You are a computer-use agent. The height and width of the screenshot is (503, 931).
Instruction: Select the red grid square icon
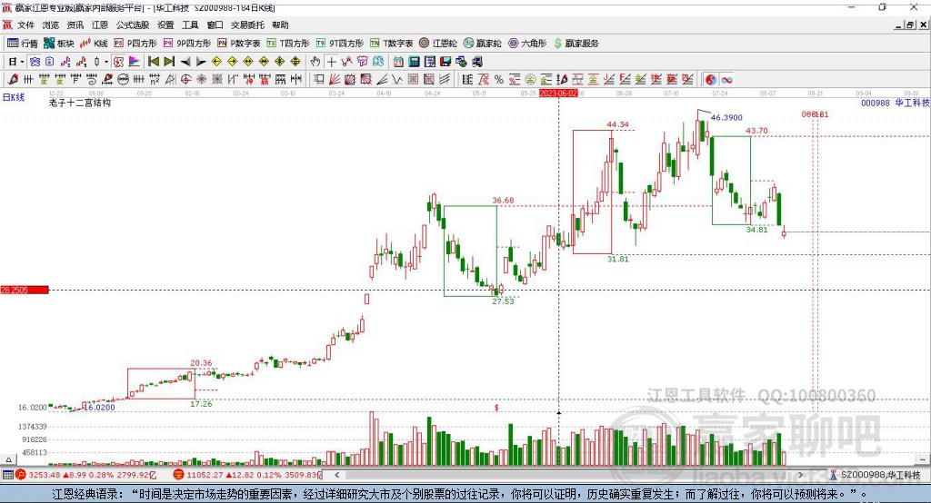413,80
